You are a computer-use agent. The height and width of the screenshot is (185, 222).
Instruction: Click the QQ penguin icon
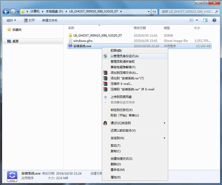105,123
